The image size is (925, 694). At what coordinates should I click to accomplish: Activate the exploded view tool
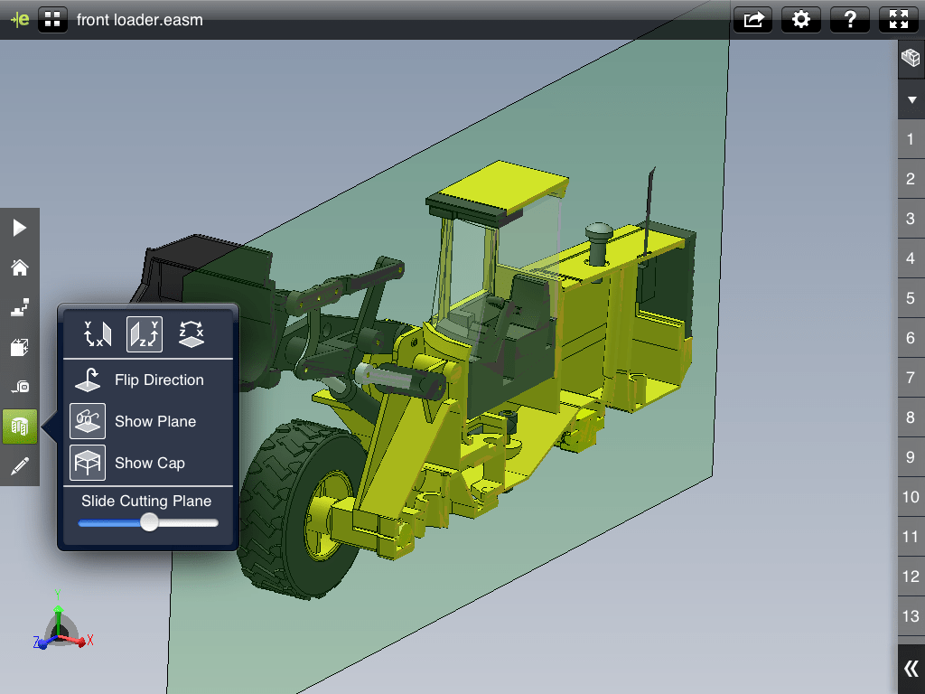coord(19,346)
